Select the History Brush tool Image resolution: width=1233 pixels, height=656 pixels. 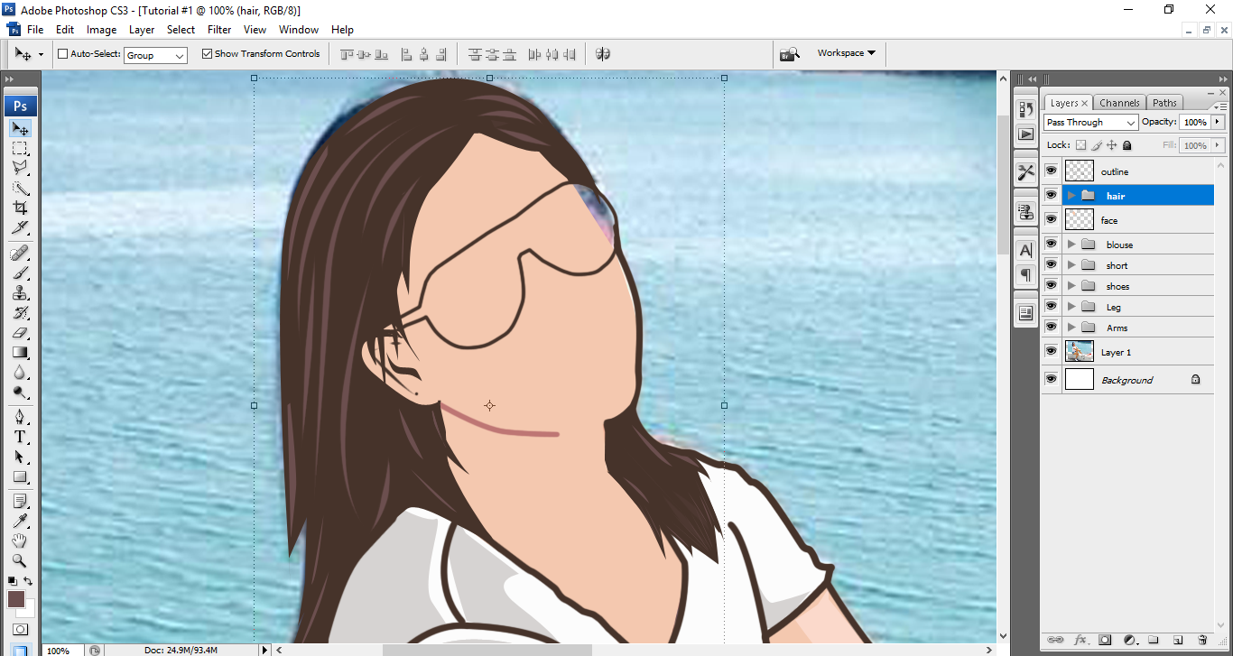point(20,313)
